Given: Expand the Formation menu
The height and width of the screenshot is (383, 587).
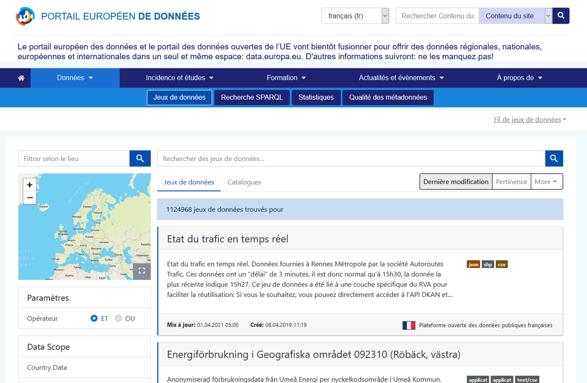Looking at the screenshot, I should [286, 78].
